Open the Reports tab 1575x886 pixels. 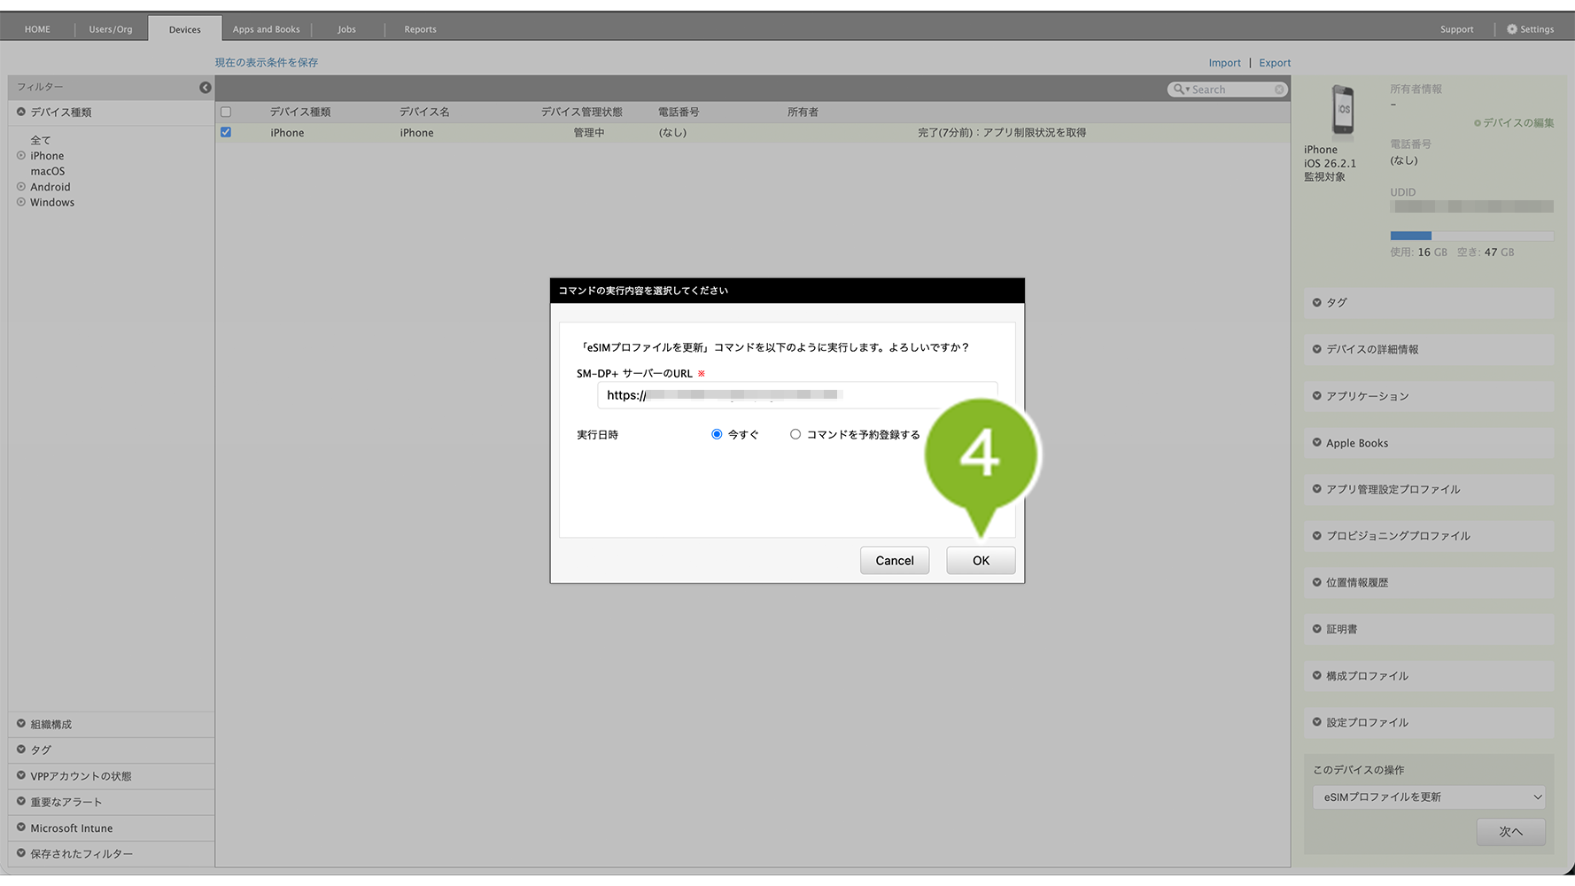(420, 29)
